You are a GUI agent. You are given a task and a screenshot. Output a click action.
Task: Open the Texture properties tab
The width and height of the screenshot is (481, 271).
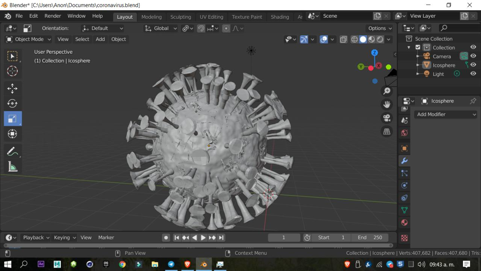tap(404, 238)
